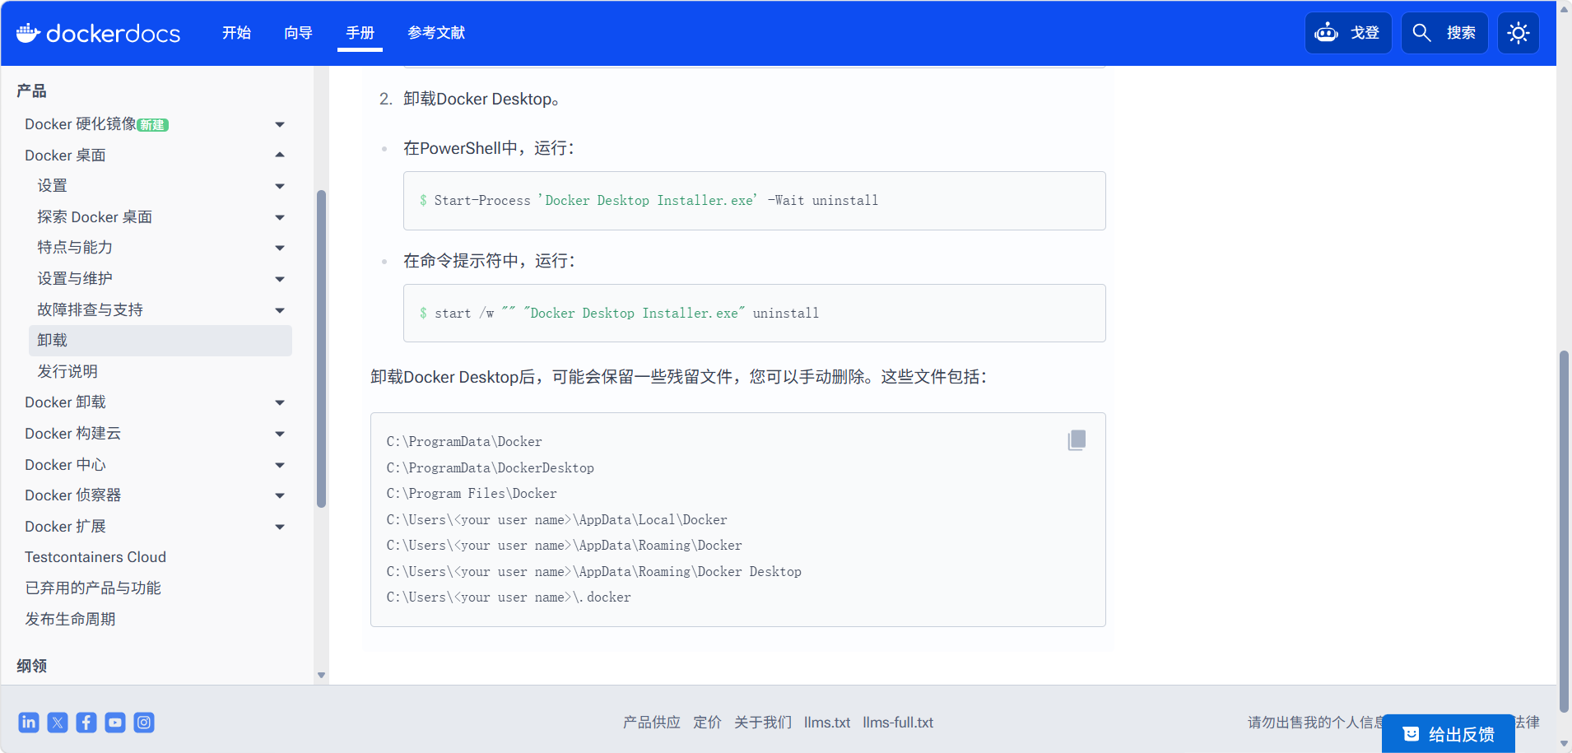
Task: Click the sidebar scroll down arrow
Action: (321, 676)
